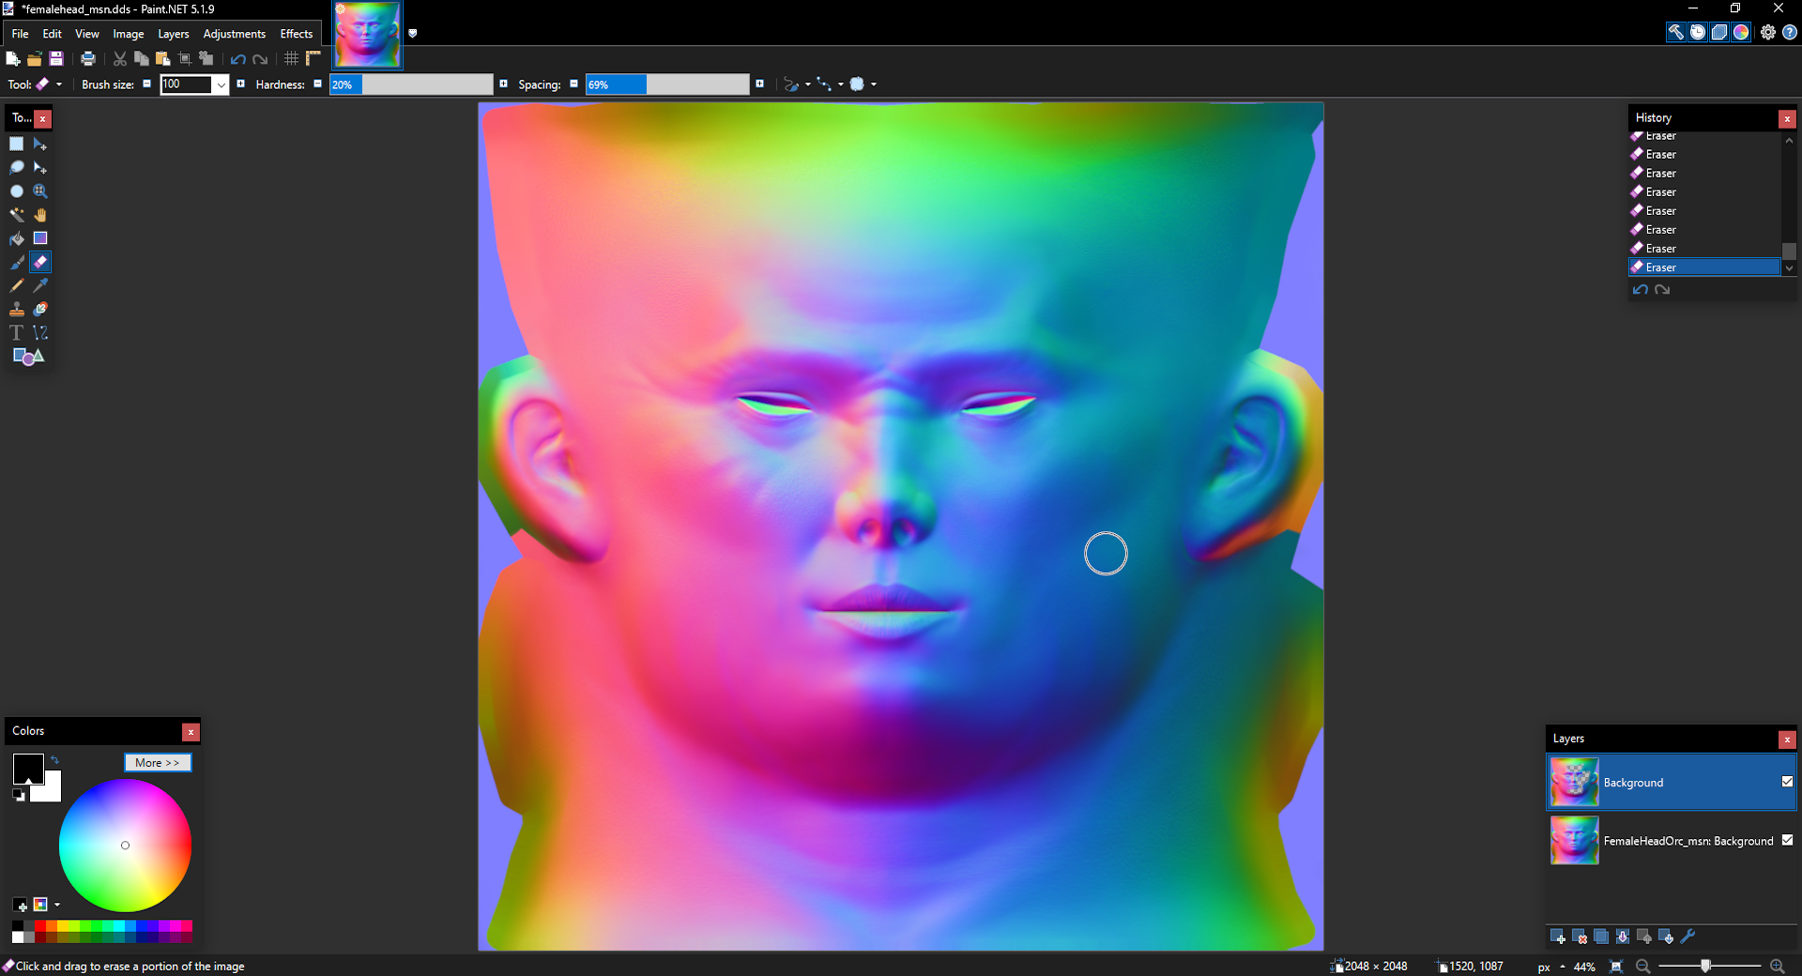The height and width of the screenshot is (976, 1802).
Task: Toggle the History window button top-right
Action: tap(1698, 32)
